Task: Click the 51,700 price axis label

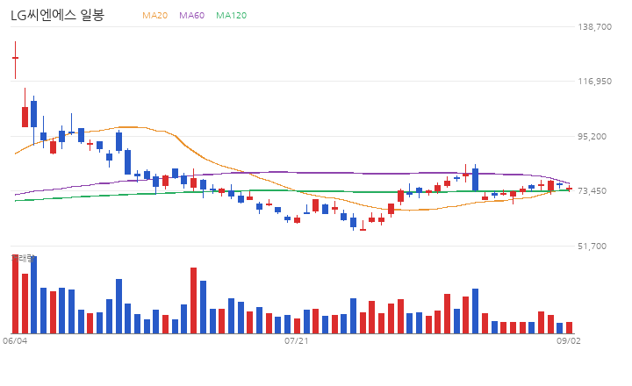Action: (x=592, y=246)
